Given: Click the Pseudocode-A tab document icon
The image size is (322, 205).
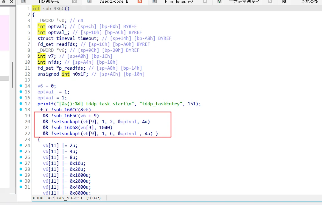Looking at the screenshot, I should click(154, 1).
